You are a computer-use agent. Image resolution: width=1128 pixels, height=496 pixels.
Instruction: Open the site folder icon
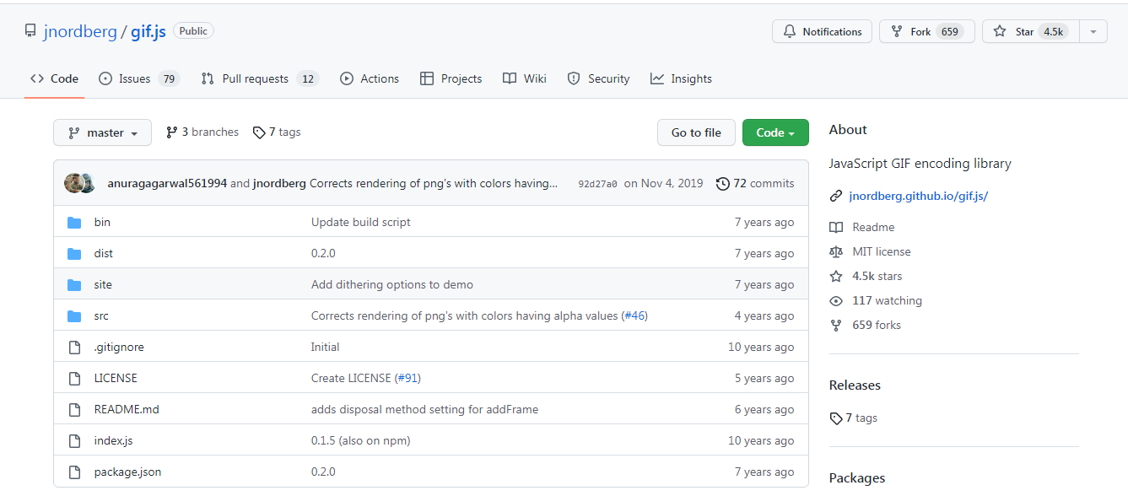coord(74,285)
